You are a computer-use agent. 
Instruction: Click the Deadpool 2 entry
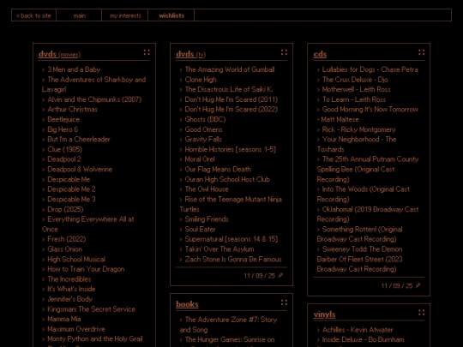coord(64,159)
